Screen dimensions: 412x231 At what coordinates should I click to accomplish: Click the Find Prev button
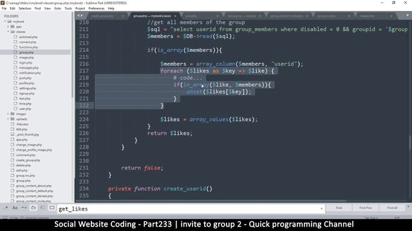(366, 208)
